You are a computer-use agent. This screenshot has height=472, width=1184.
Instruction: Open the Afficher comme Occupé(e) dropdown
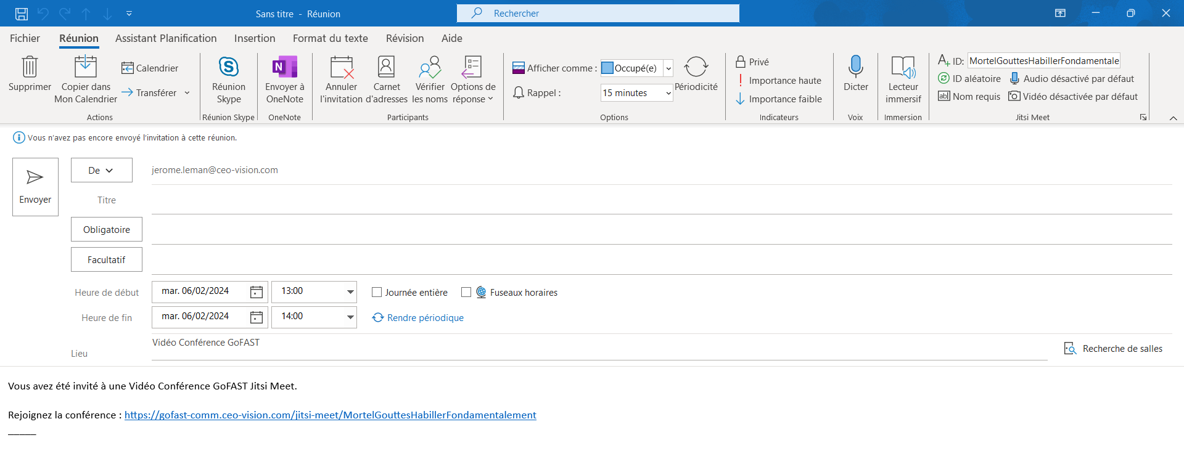[668, 68]
